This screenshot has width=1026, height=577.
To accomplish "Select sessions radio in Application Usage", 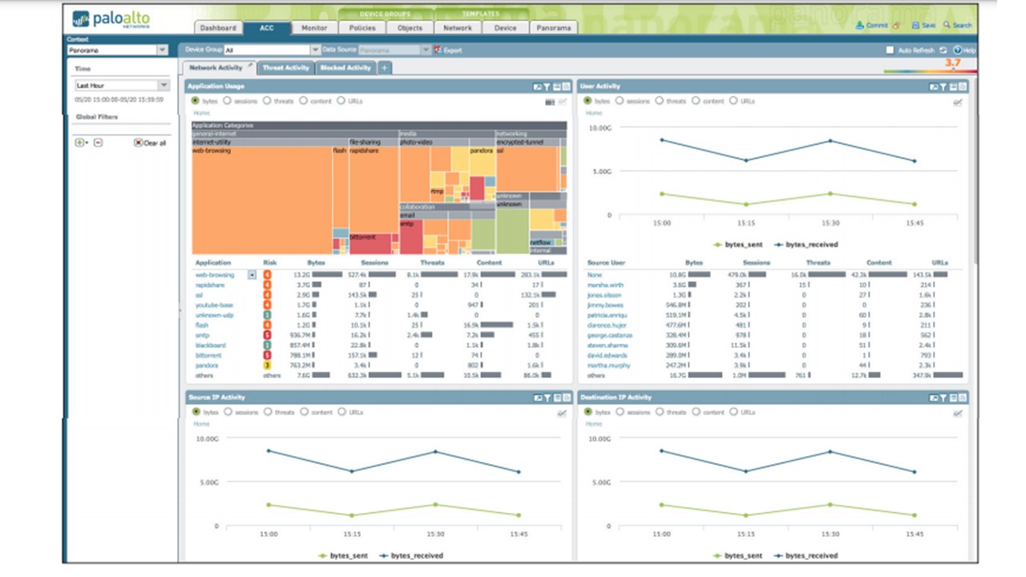I will tap(228, 101).
